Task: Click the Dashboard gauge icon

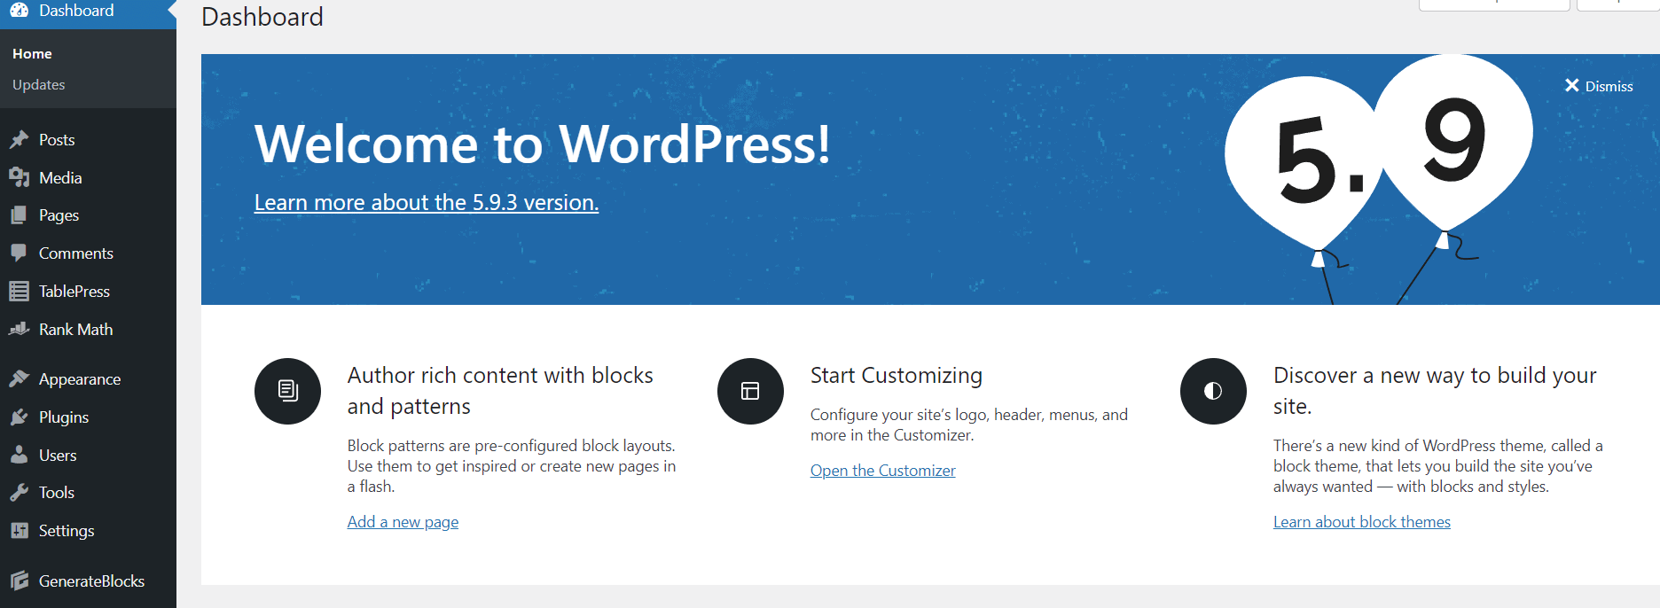Action: pos(19,11)
